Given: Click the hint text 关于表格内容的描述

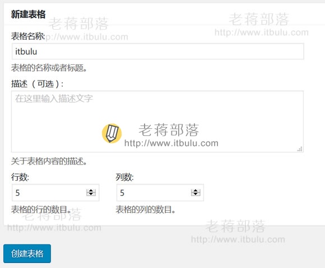Looking at the screenshot, I should 49,161.
